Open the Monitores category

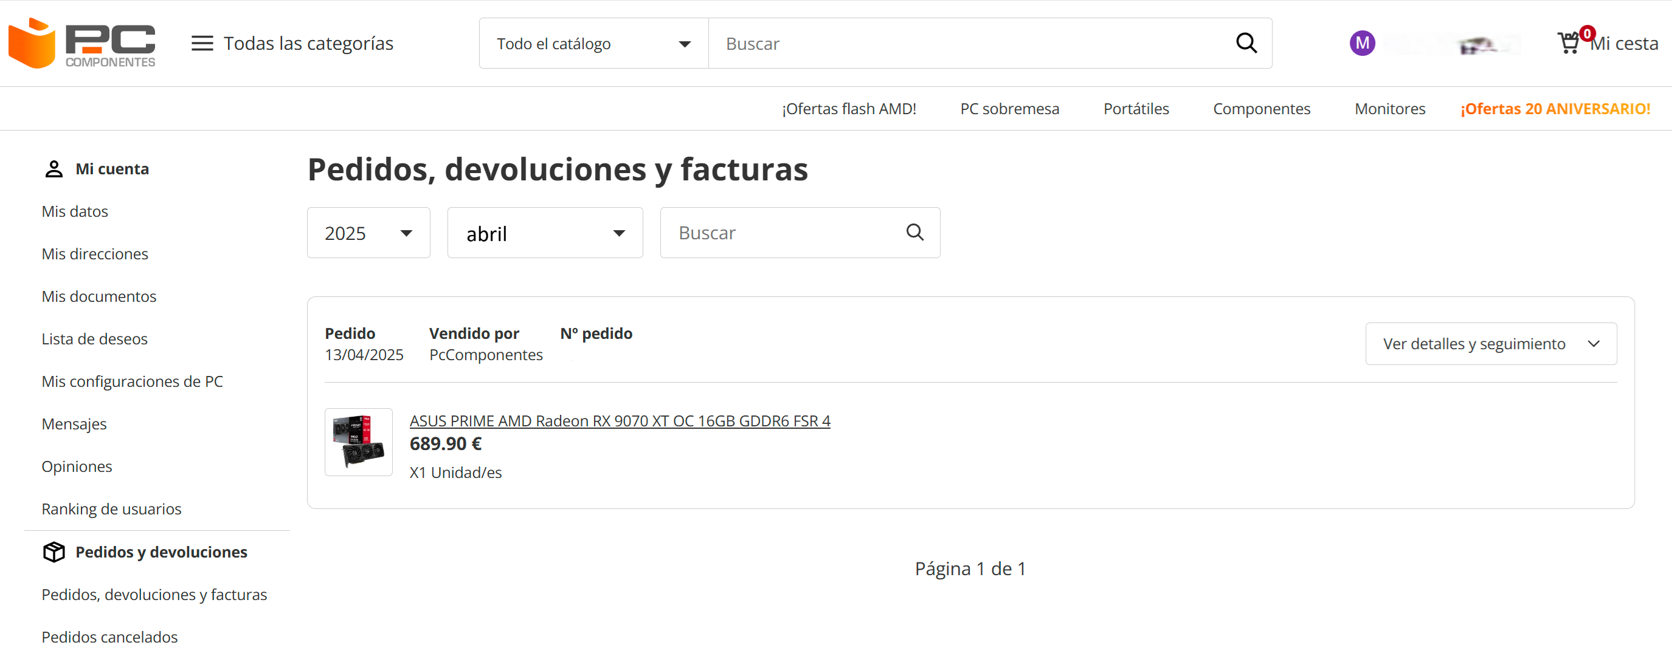point(1390,109)
